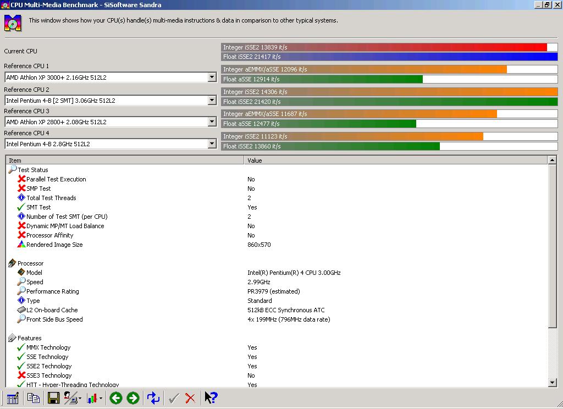Image resolution: width=563 pixels, height=409 pixels.
Task: Open the Reference CPU 2 dropdown
Action: (x=212, y=100)
